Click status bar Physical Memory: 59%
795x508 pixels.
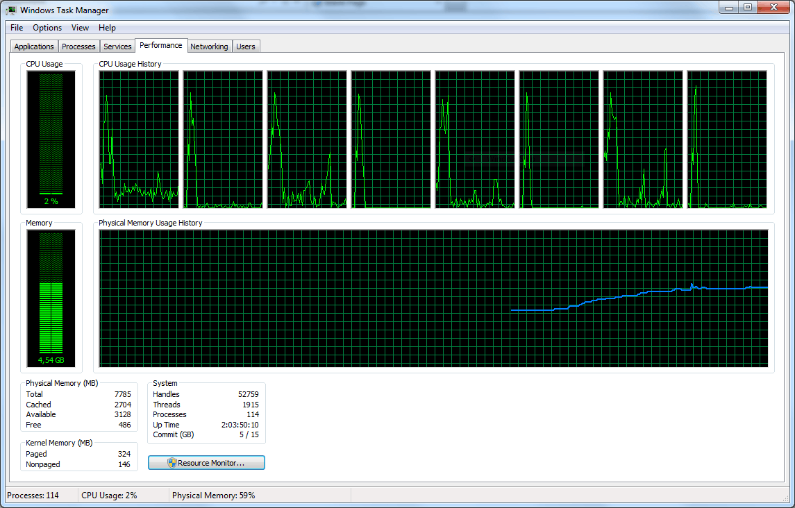(x=213, y=496)
